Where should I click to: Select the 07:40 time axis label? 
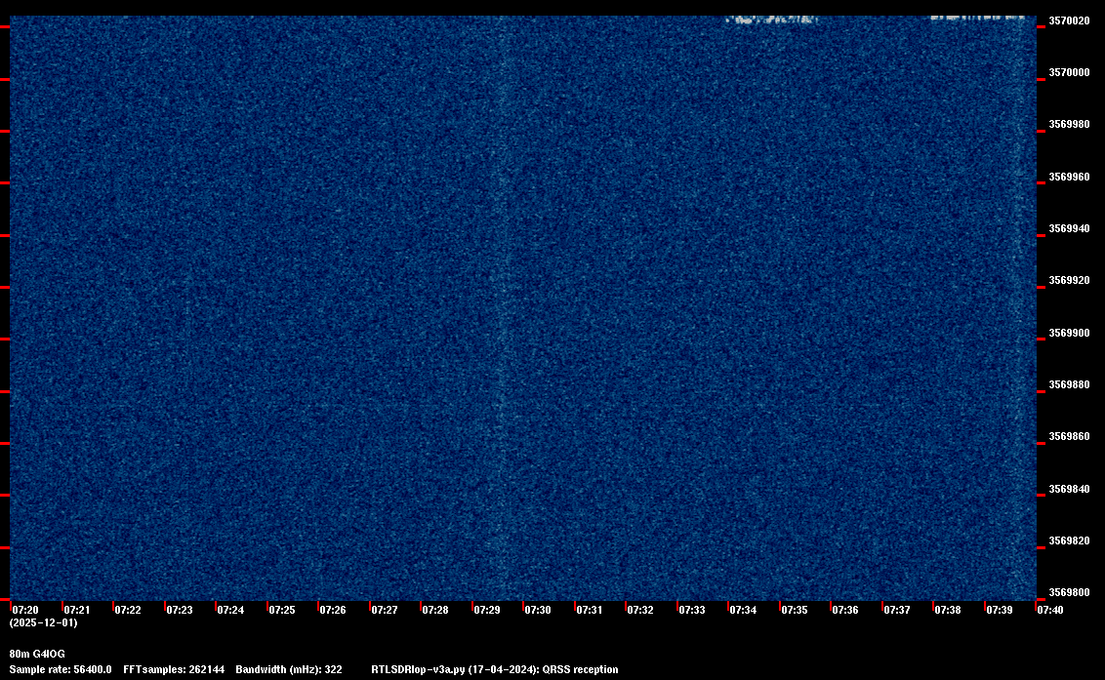tap(1050, 610)
